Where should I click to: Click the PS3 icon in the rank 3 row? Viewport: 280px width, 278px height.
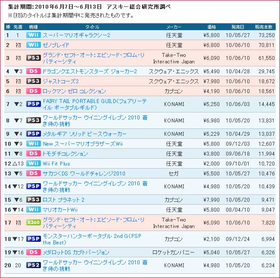tap(34, 58)
